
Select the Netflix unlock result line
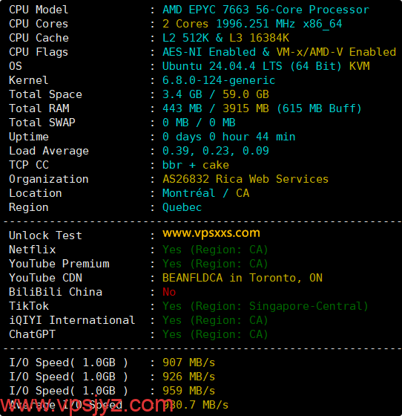[215, 250]
